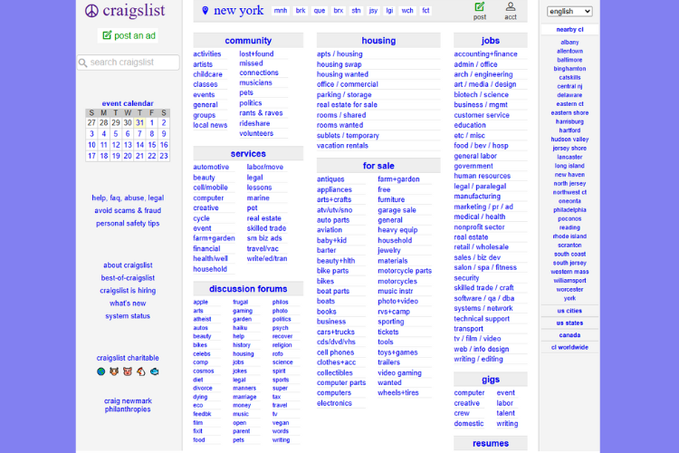Go to philadelphia nearby site
This screenshot has height=453, width=679.
569,210
